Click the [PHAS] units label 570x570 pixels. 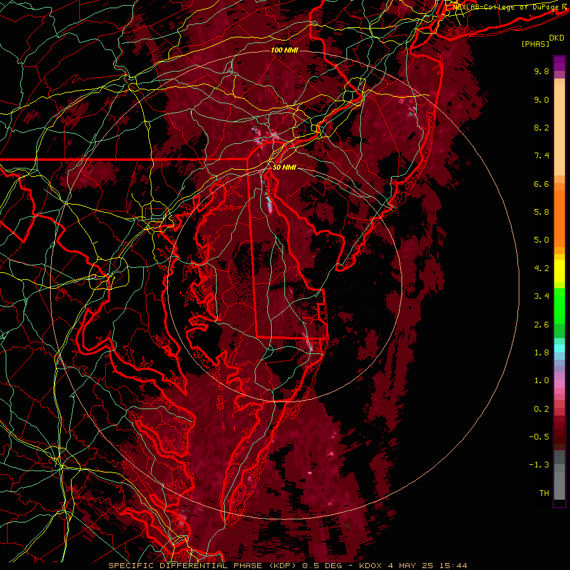pos(535,44)
